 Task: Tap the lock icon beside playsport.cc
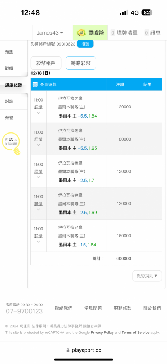coord(68,350)
